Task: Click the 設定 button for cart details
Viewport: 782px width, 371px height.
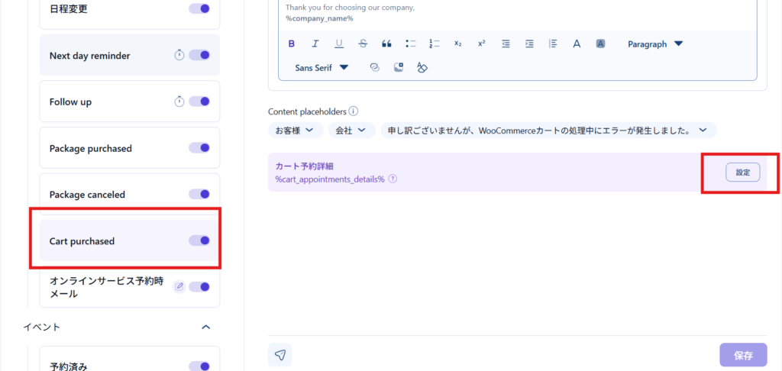Action: (742, 173)
